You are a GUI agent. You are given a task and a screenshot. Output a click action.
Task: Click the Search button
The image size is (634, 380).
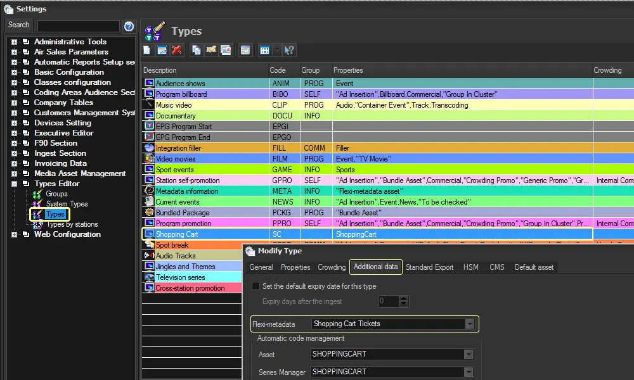tap(19, 25)
